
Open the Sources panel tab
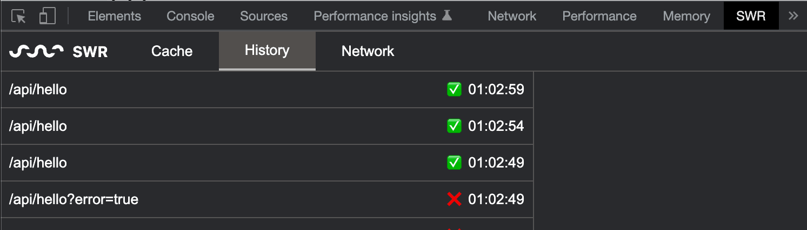264,16
